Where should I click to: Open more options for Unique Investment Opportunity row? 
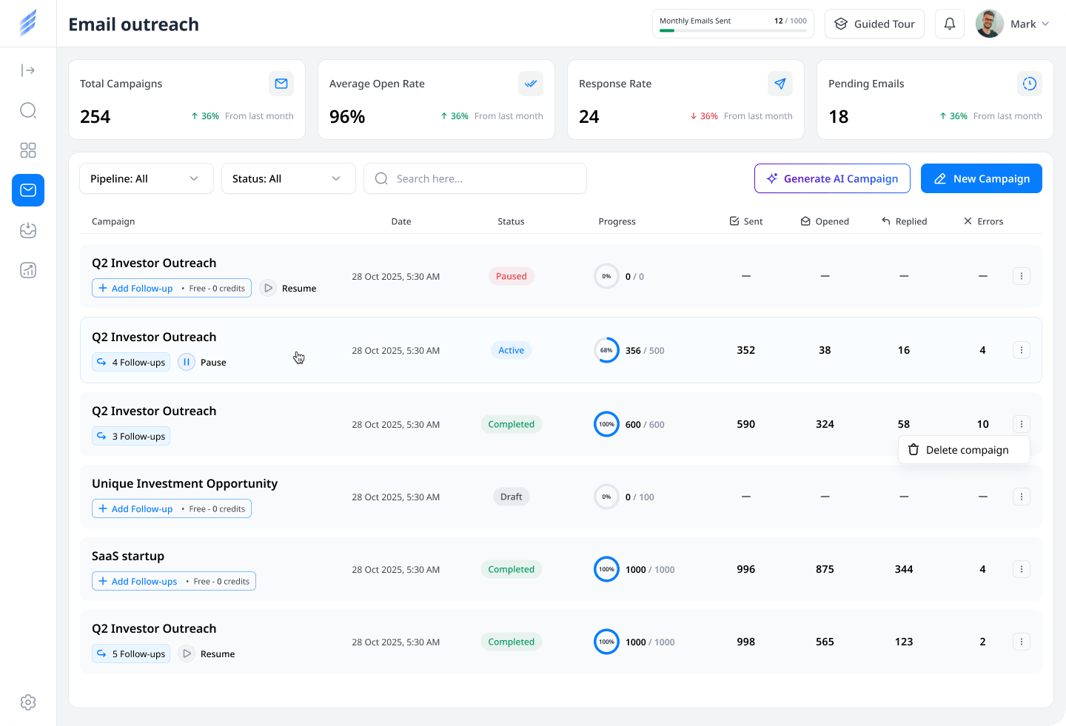[x=1022, y=497]
